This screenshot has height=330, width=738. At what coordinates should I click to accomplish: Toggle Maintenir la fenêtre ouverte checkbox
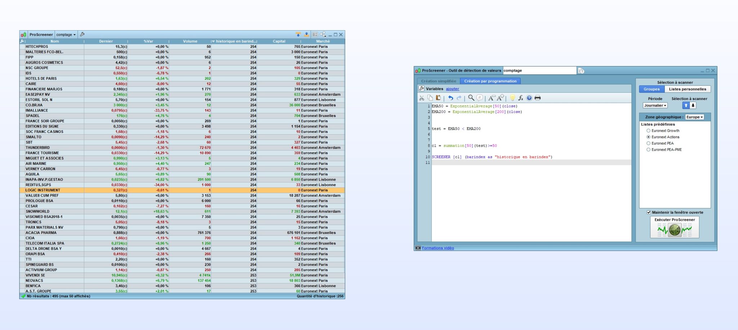click(649, 212)
